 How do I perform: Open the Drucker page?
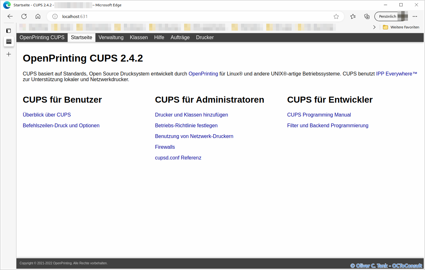pos(205,38)
